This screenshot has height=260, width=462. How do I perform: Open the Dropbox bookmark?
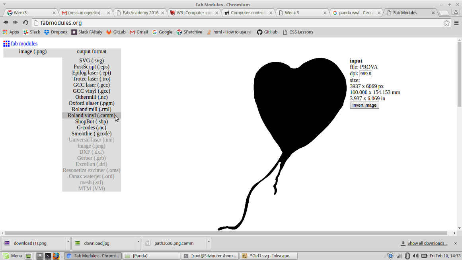[x=56, y=32]
